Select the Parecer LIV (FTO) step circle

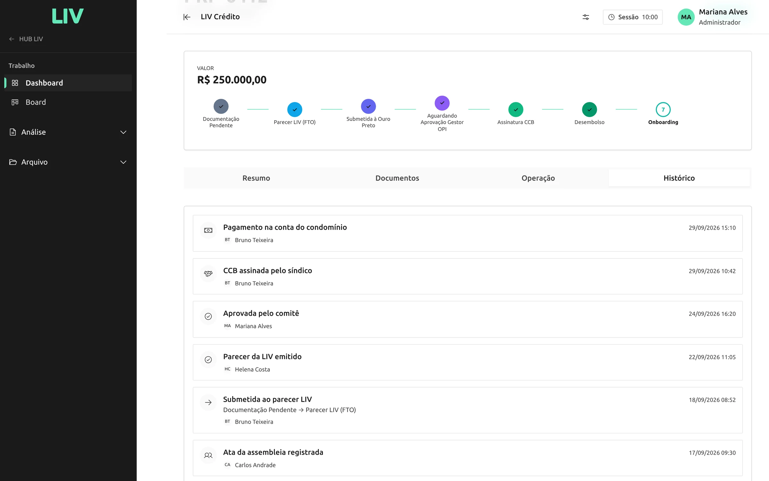(295, 109)
